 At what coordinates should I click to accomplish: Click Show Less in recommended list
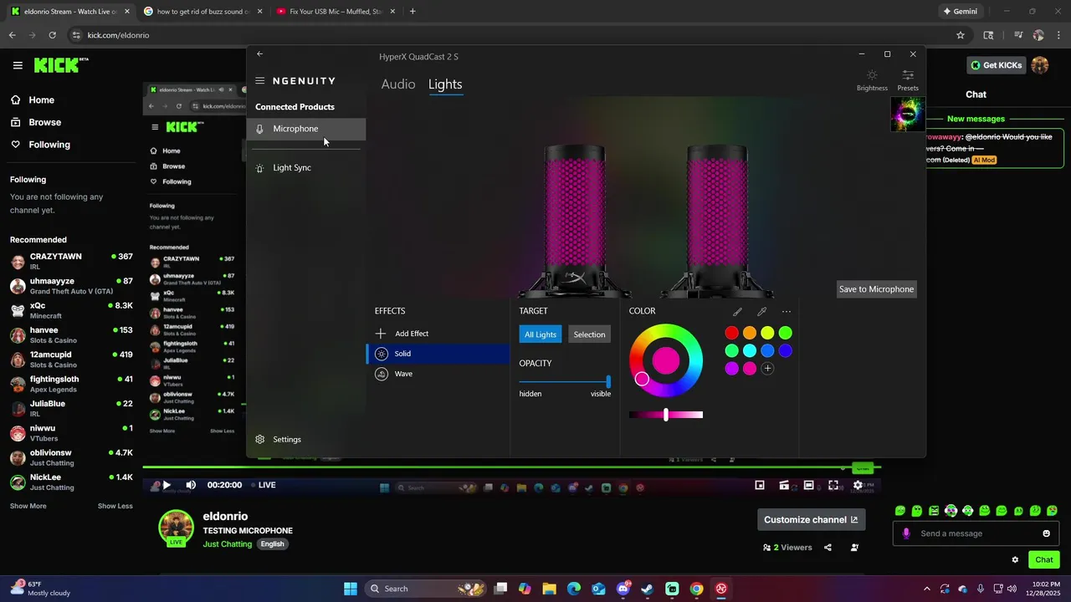tap(115, 506)
